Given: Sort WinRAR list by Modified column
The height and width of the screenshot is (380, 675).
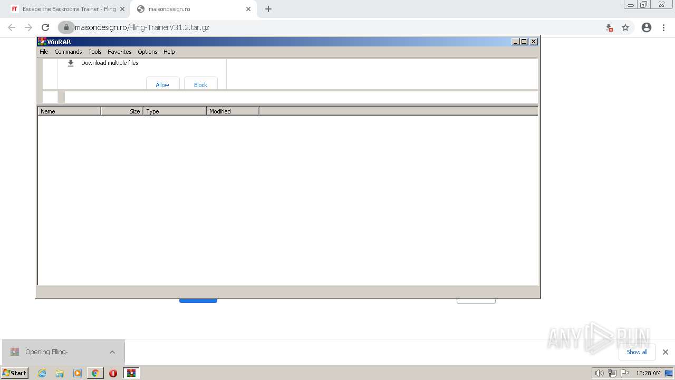Looking at the screenshot, I should coord(233,111).
